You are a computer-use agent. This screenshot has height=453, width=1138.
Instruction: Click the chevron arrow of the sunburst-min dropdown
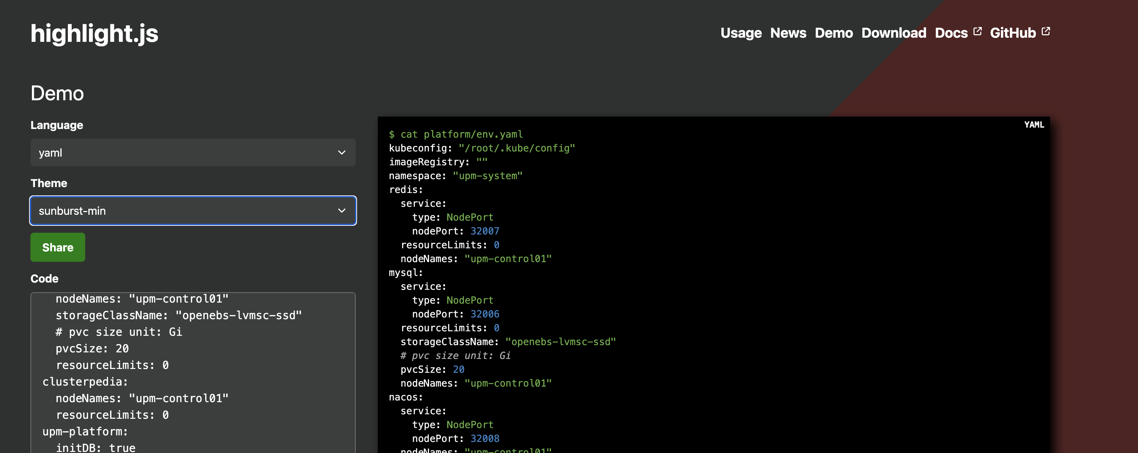[x=341, y=210]
